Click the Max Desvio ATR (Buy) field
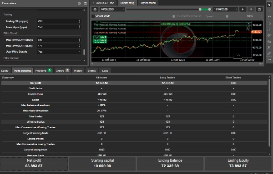The height and width of the screenshot is (174, 273). (57, 40)
